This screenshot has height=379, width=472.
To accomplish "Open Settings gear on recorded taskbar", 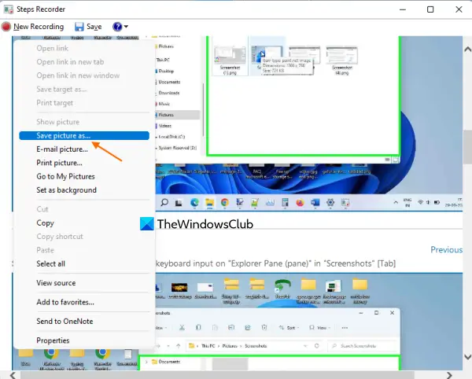I will pyautogui.click(x=330, y=203).
